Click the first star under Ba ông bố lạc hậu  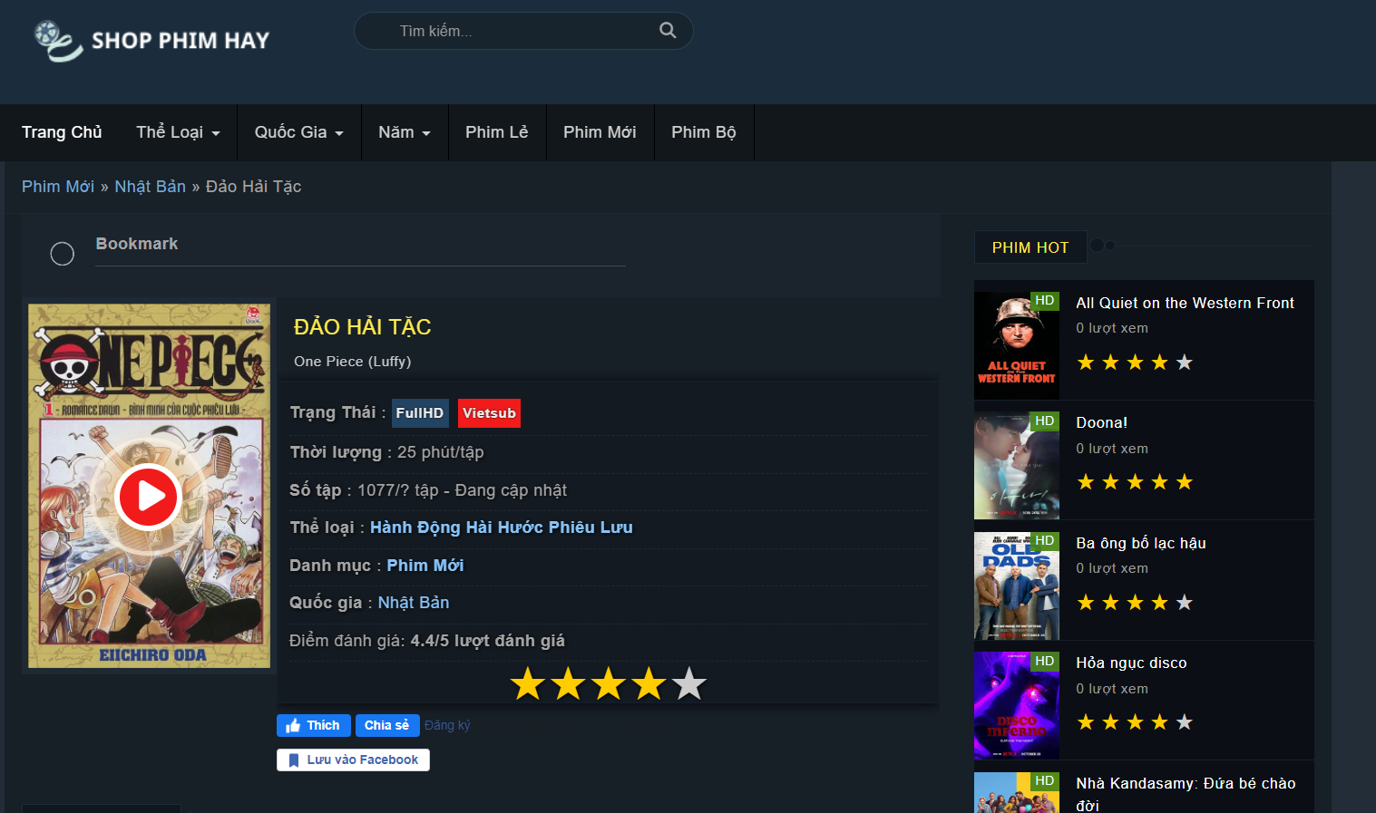[1086, 603]
